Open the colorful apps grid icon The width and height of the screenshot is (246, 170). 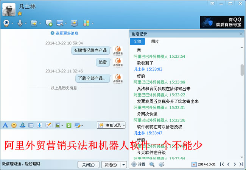pos(86,23)
